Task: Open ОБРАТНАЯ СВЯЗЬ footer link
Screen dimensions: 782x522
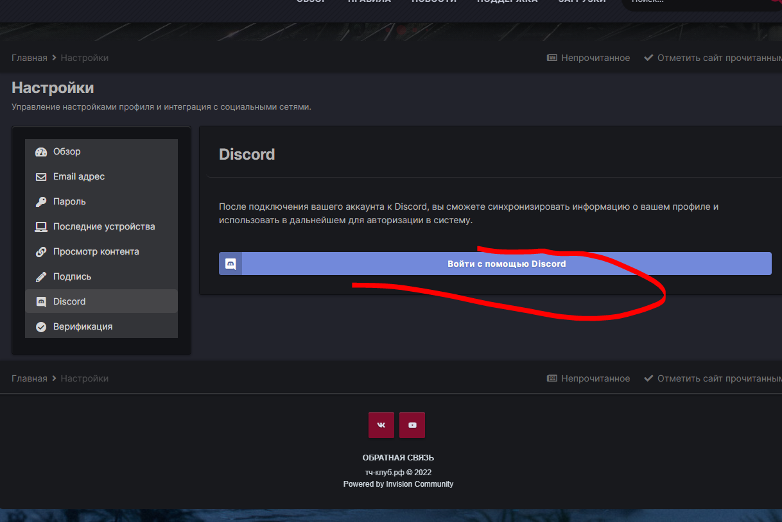Action: click(x=398, y=458)
